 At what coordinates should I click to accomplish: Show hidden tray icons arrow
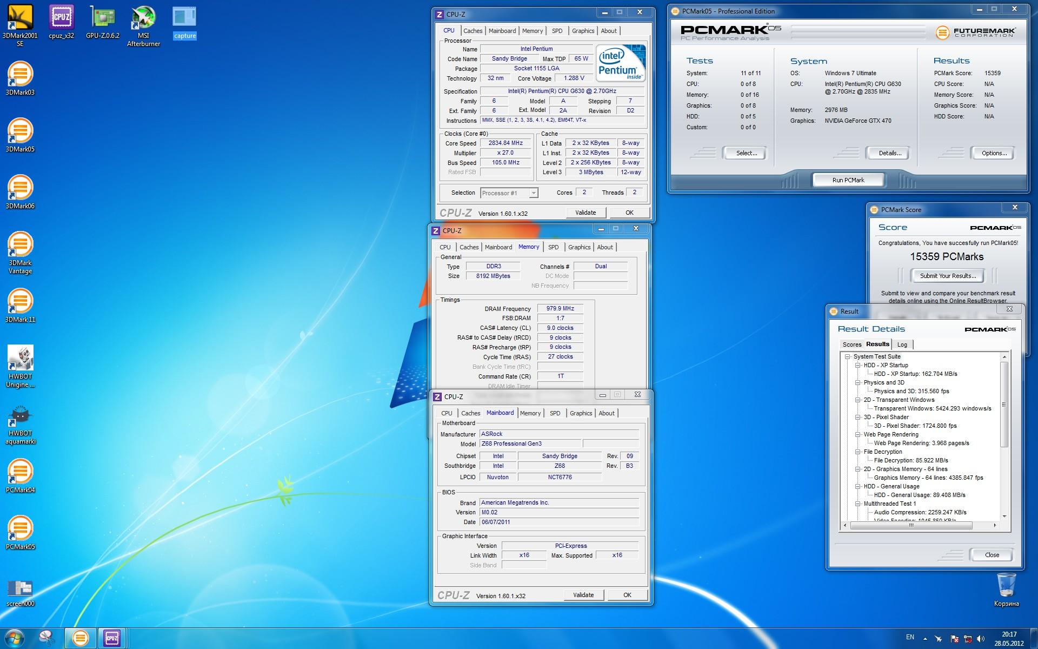925,639
